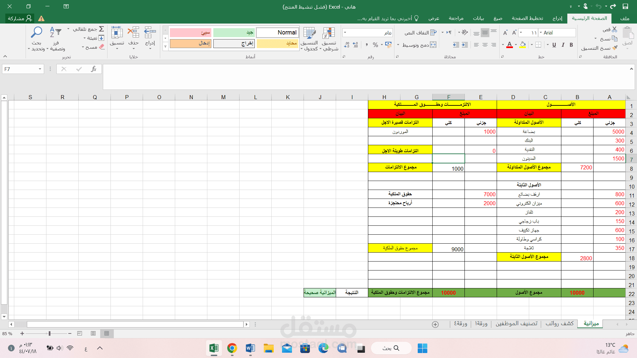Toggle center horizontal alignment
This screenshot has width=637, height=358.
485,45
